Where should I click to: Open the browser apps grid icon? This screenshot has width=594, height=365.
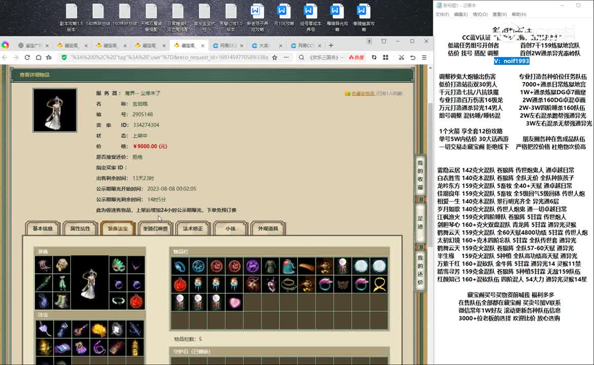point(386,57)
